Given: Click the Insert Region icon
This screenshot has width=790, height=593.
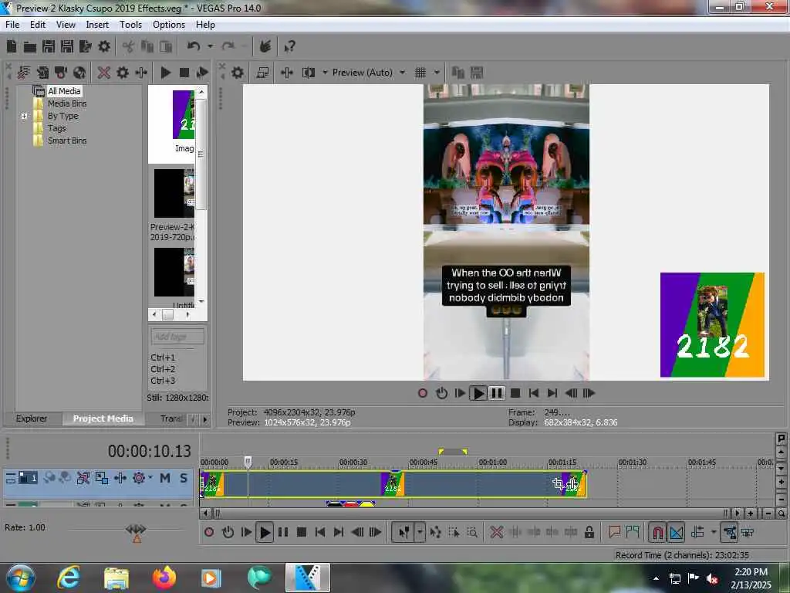Looking at the screenshot, I should tap(633, 532).
